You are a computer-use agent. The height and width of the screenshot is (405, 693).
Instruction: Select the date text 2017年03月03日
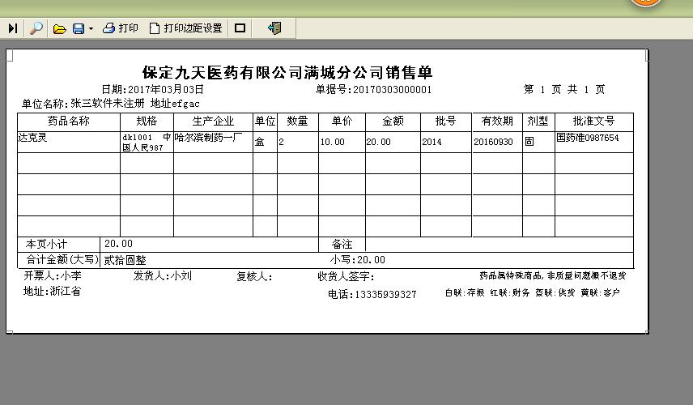[166, 89]
